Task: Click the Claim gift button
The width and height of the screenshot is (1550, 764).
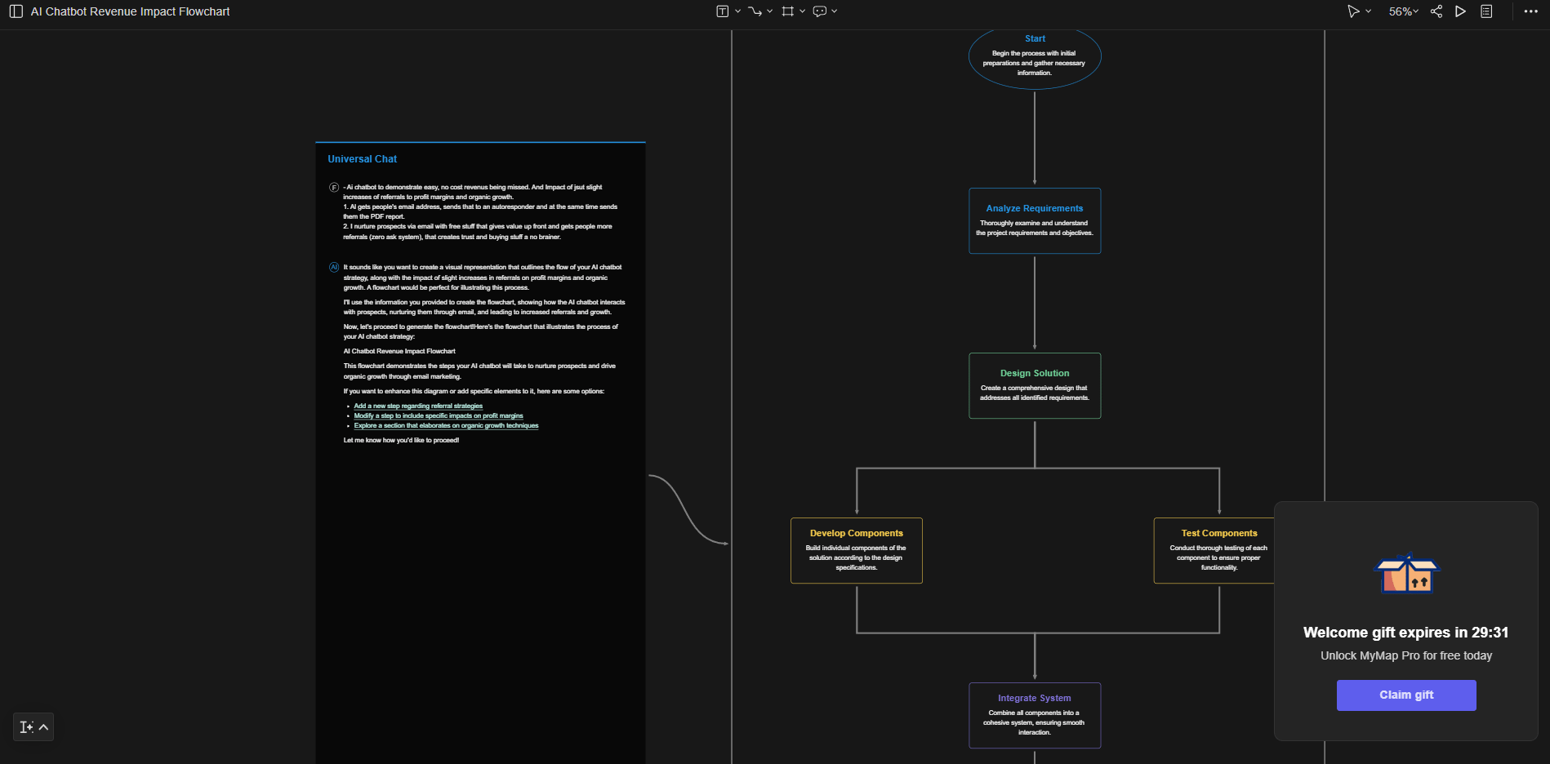Action: 1405,695
